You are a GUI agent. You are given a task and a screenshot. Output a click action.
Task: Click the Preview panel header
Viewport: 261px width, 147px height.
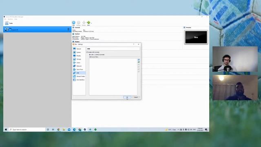[188, 27]
